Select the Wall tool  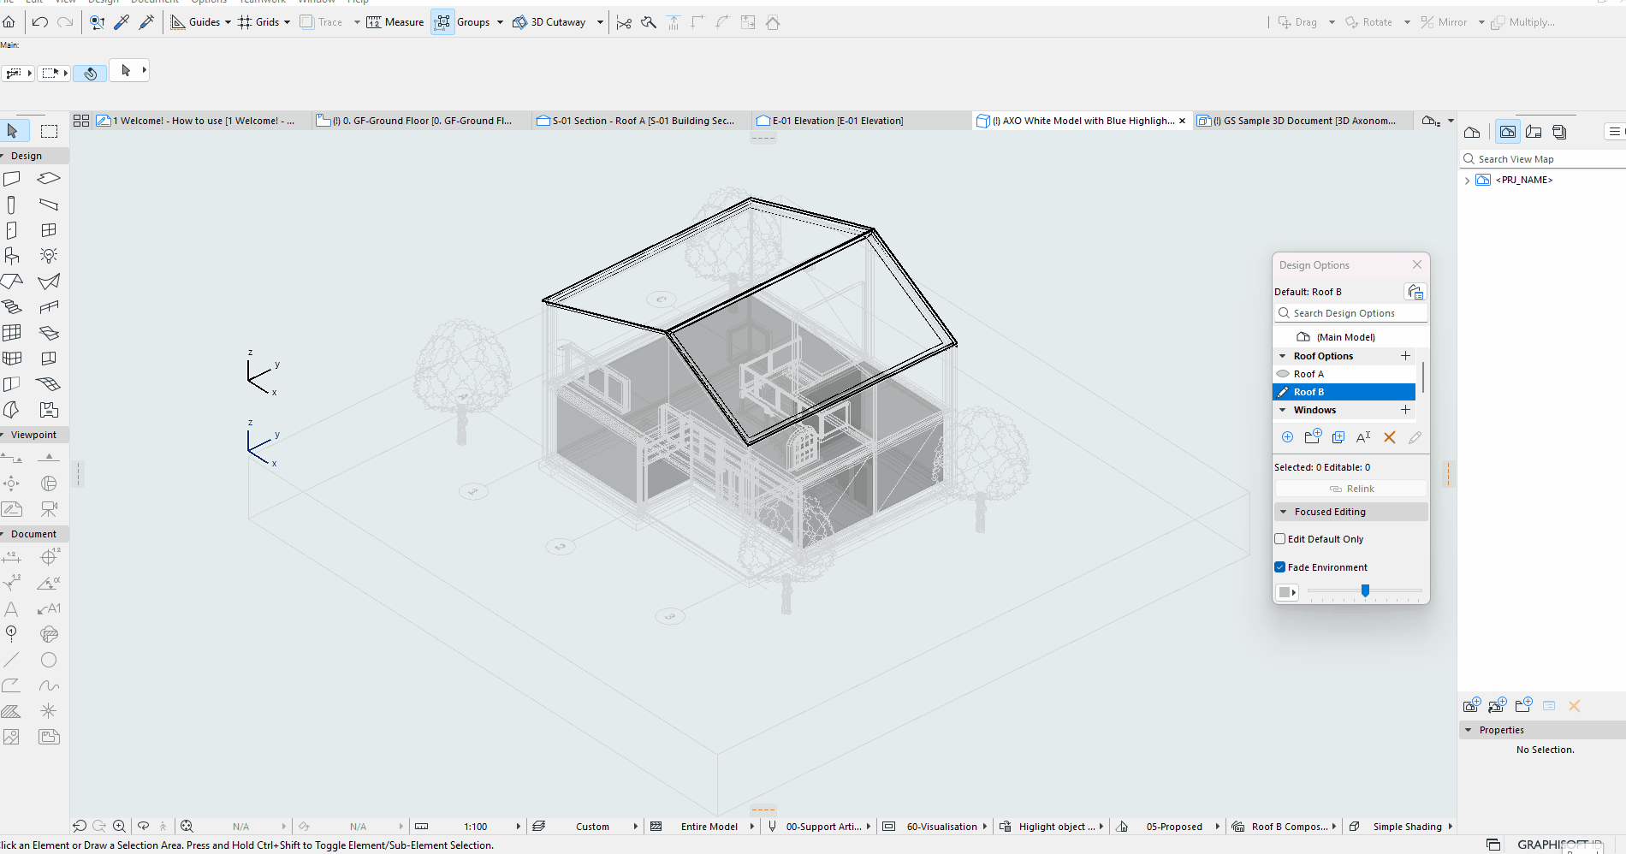[12, 179]
